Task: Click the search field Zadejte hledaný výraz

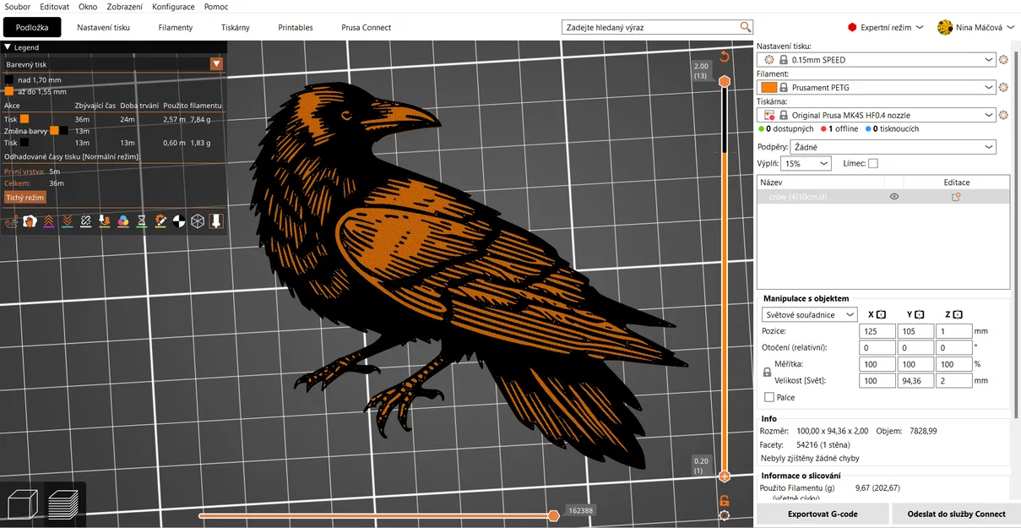Action: click(650, 27)
